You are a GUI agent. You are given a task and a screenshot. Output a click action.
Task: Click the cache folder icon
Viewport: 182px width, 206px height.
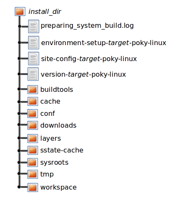(33, 102)
